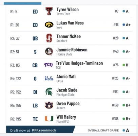The width and height of the screenshot is (138, 136).
Task: Click the A+ grade swatch for Van Ness
Action: tap(124, 24)
